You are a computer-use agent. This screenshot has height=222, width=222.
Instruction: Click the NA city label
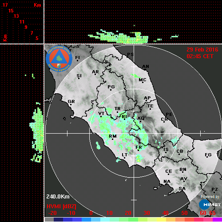pos(167,181)
